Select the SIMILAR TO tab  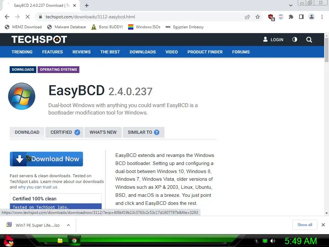144,132
